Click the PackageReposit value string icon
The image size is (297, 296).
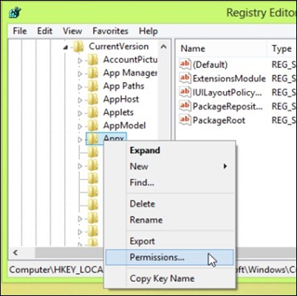coord(185,106)
